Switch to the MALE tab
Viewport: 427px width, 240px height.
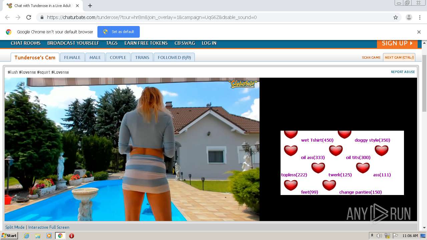95,57
